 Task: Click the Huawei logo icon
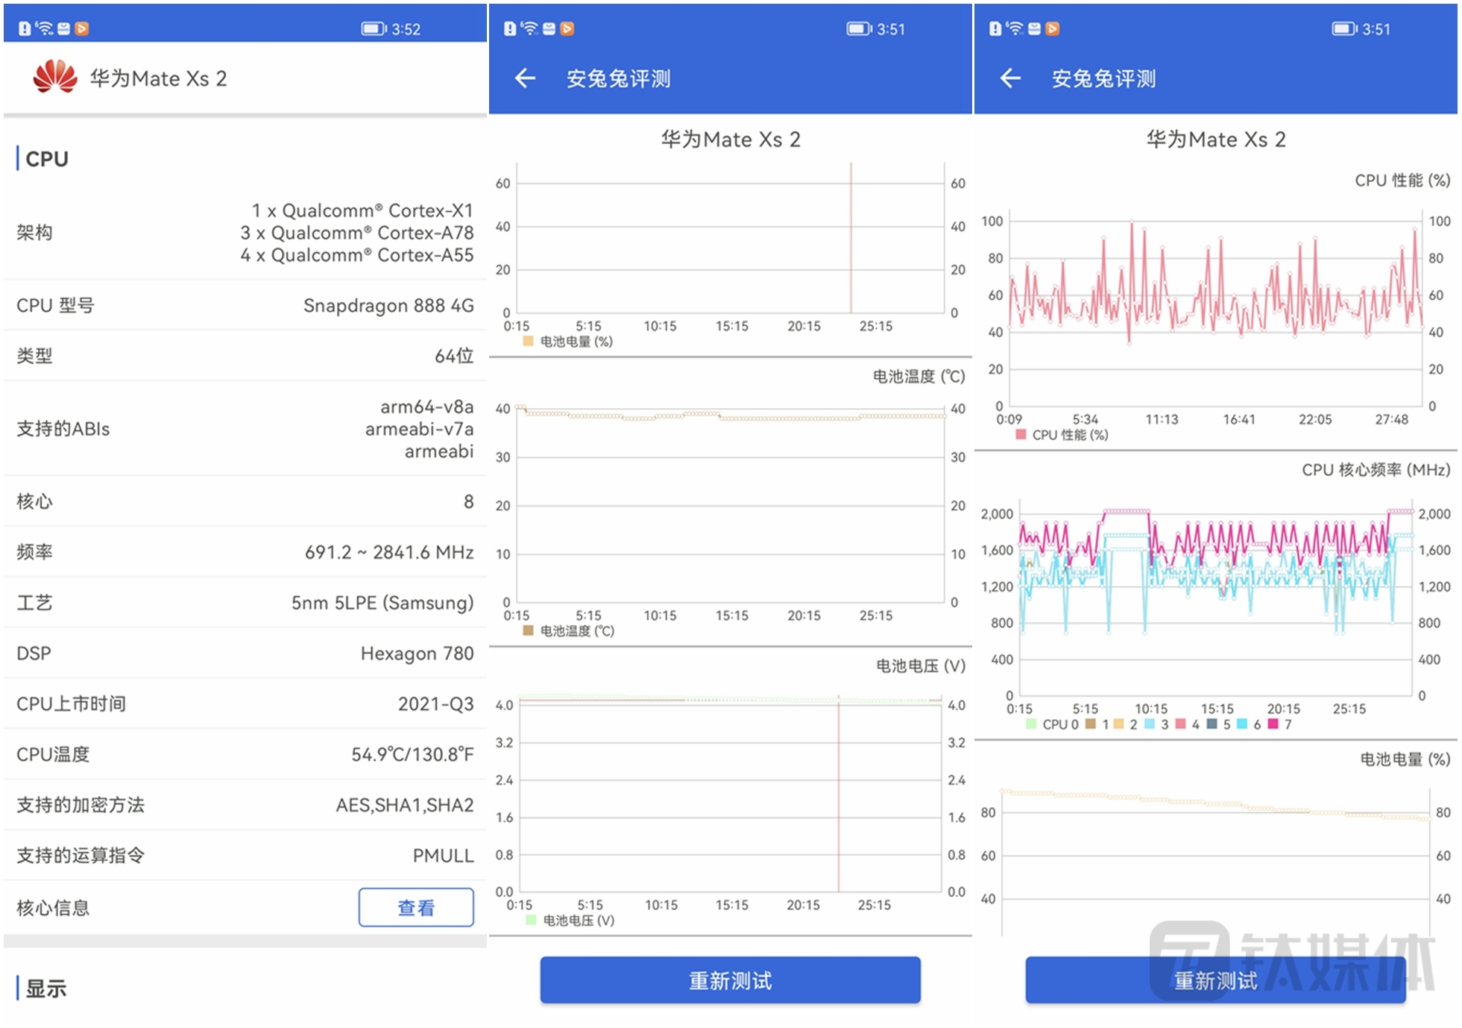pyautogui.click(x=55, y=78)
